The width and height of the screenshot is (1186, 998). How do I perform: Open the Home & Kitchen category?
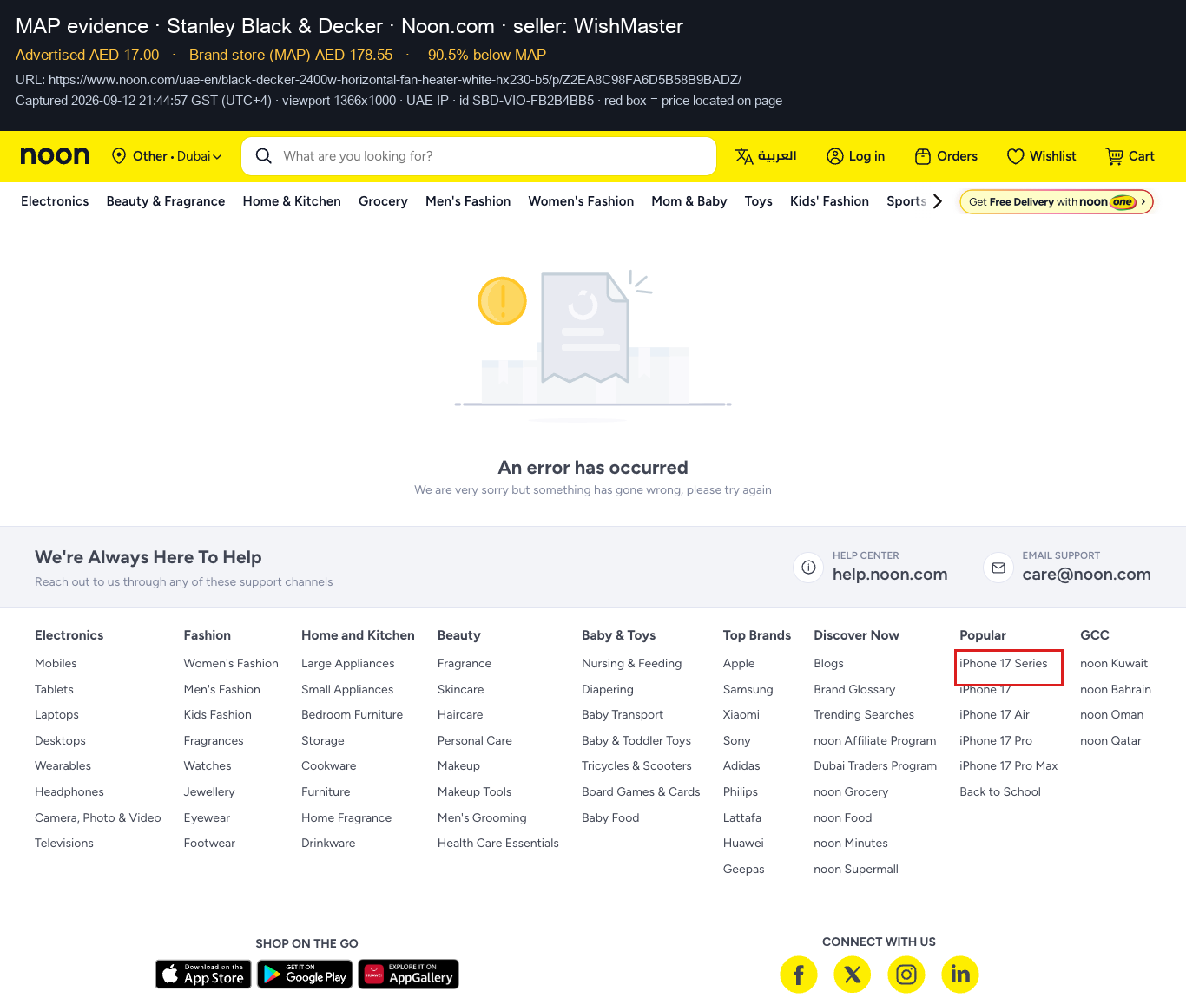pyautogui.click(x=292, y=201)
